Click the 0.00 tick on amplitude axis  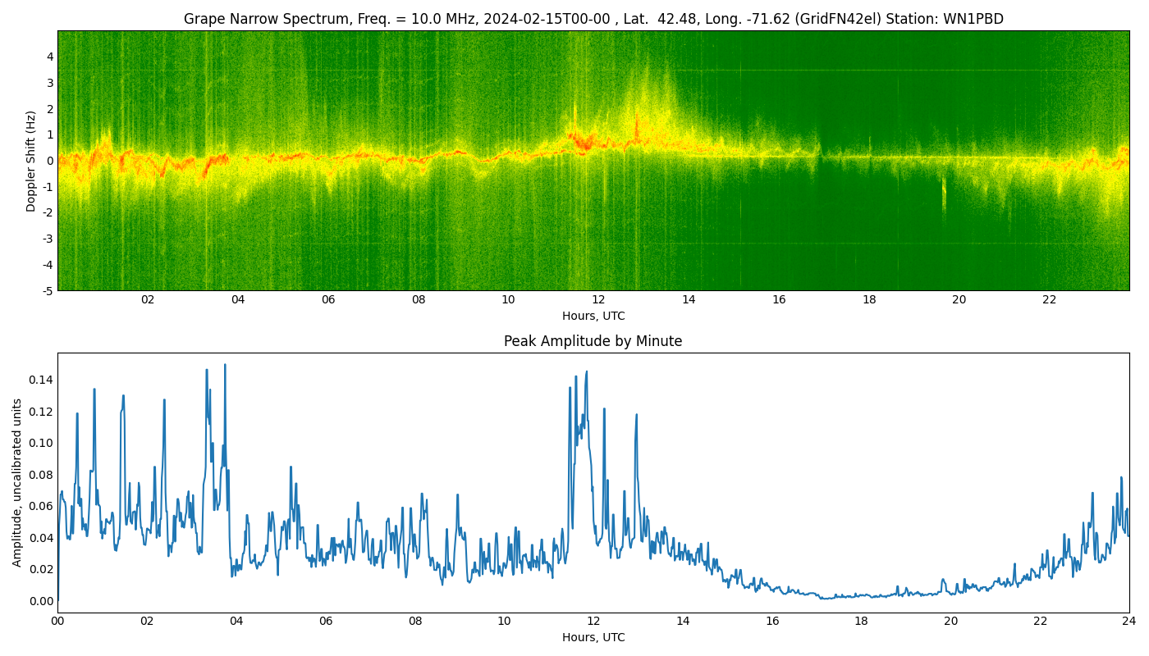(x=40, y=601)
